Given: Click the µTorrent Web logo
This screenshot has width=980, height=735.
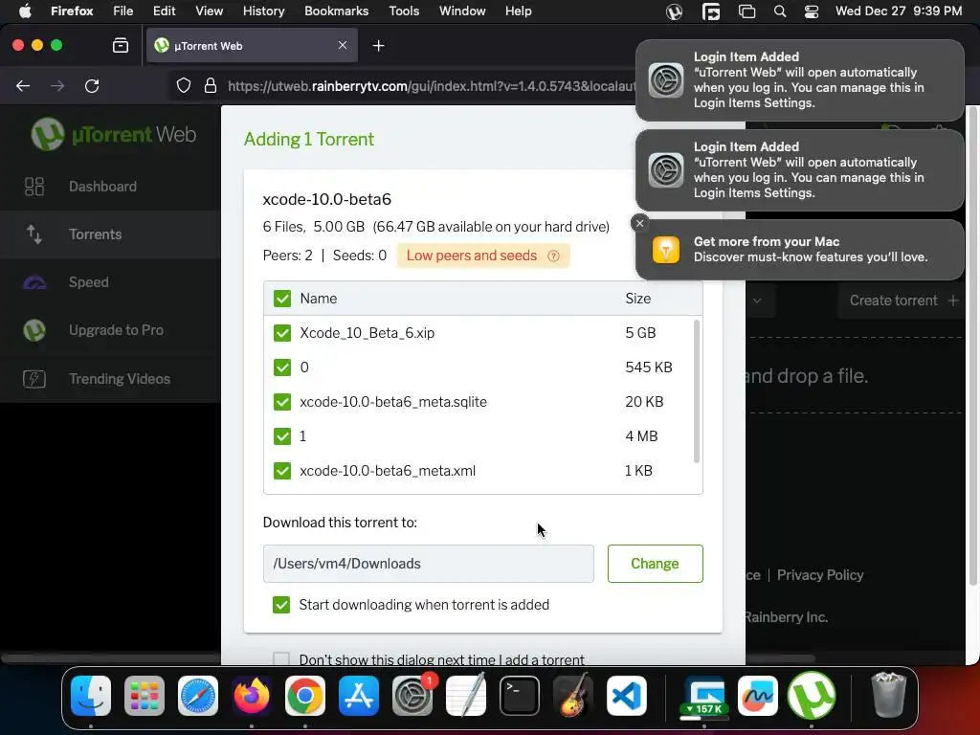Looking at the screenshot, I should click(x=114, y=134).
